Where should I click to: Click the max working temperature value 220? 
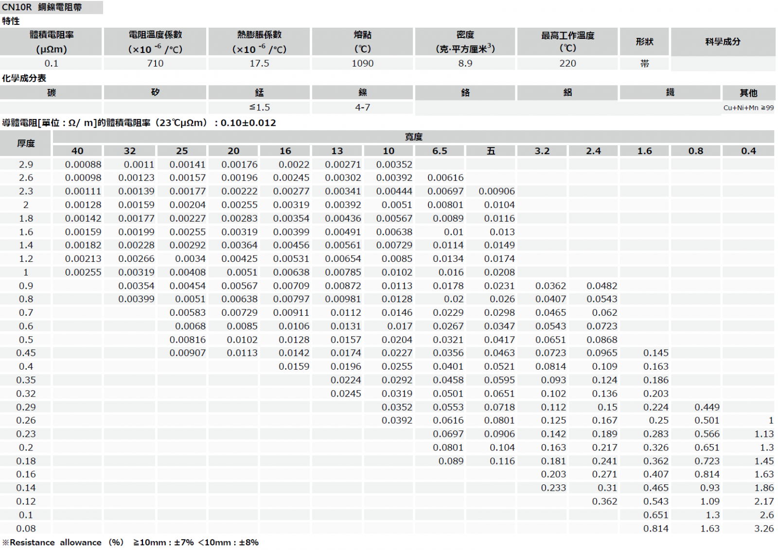pyautogui.click(x=567, y=63)
